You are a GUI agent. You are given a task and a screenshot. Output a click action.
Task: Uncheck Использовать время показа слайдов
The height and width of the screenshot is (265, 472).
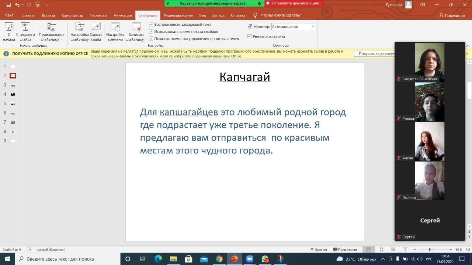pyautogui.click(x=151, y=31)
